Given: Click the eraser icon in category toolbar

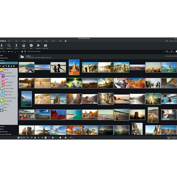Looking at the screenshot, I should coord(14,66).
